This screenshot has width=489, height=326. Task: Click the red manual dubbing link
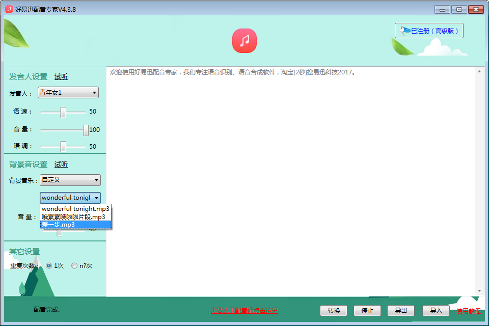click(x=244, y=311)
